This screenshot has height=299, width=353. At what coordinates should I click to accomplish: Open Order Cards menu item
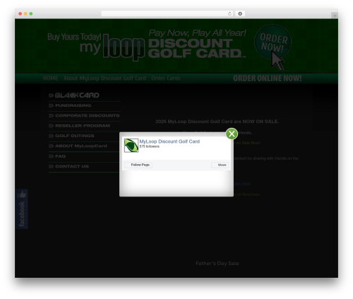click(x=166, y=78)
